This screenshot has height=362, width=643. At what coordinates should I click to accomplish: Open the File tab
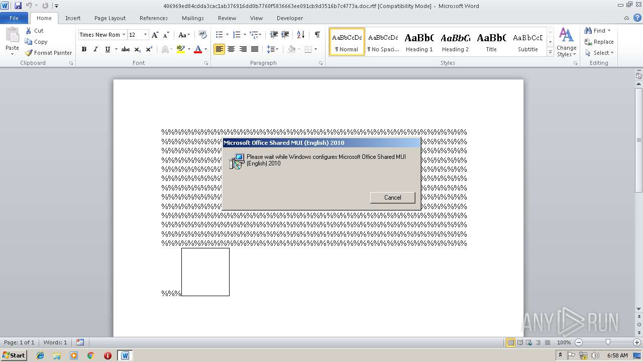point(14,18)
